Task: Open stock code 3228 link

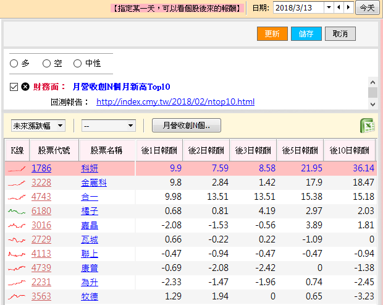Action: click(x=41, y=183)
